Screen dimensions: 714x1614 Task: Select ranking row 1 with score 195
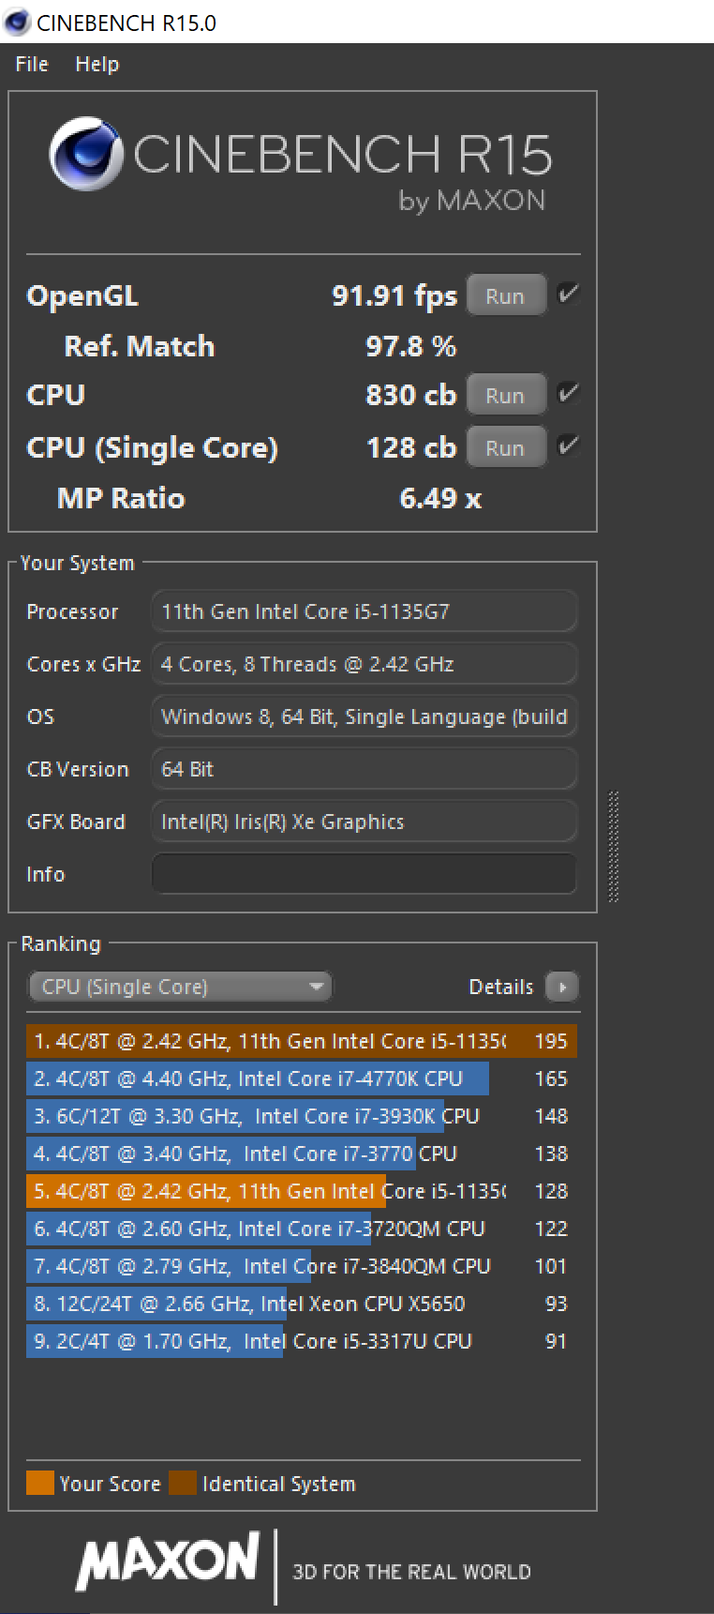tap(302, 1041)
